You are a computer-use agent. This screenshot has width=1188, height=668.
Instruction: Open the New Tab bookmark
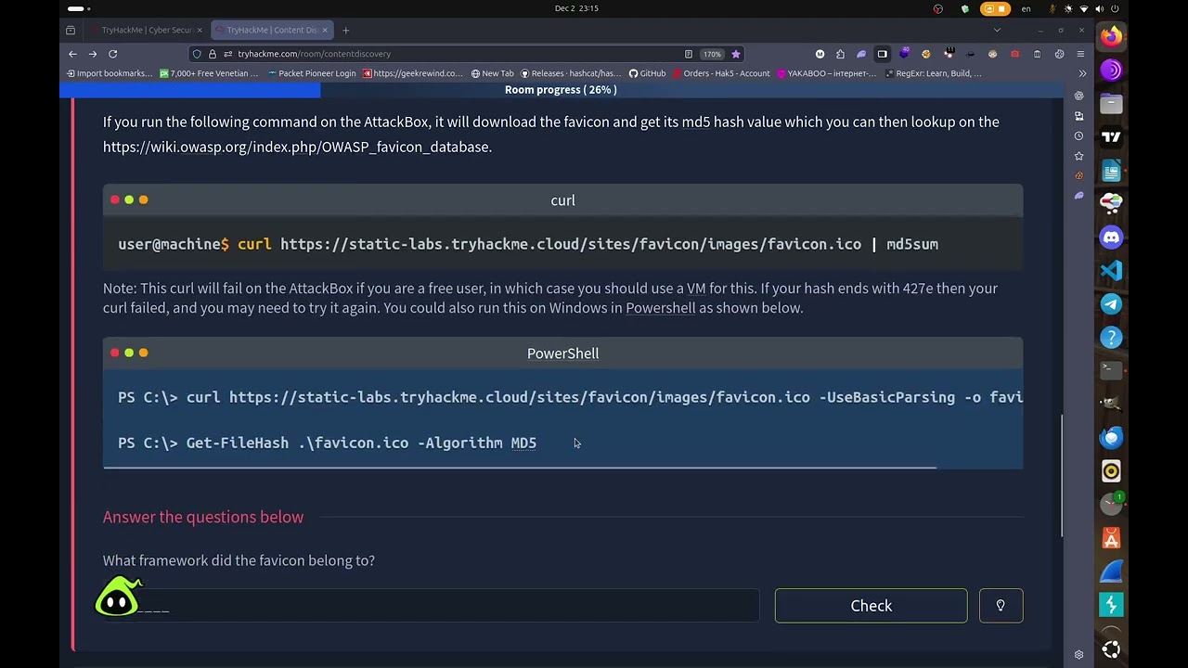click(492, 73)
